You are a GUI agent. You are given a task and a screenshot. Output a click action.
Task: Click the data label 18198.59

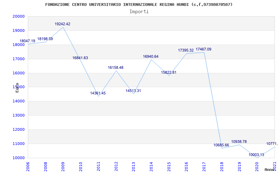pyautogui.click(x=45, y=39)
